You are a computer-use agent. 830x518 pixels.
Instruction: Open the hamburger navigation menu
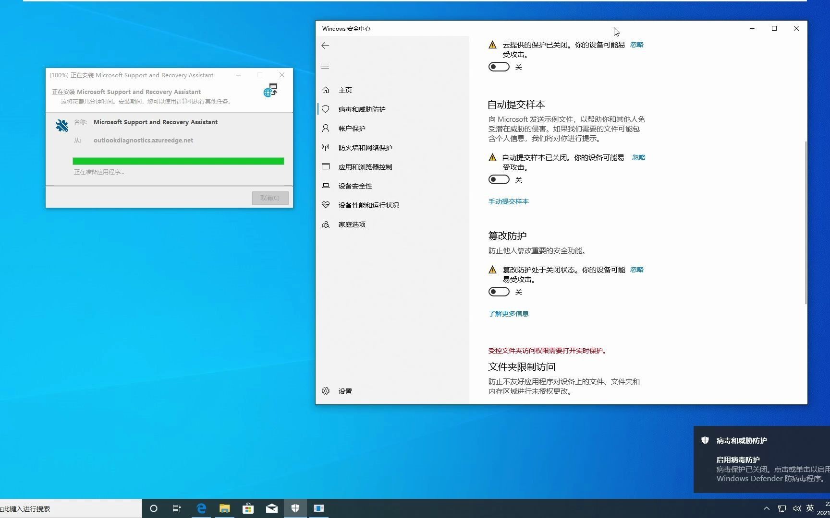pos(325,67)
